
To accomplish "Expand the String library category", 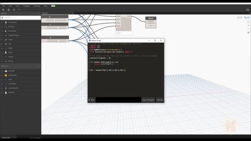I will (2, 61).
